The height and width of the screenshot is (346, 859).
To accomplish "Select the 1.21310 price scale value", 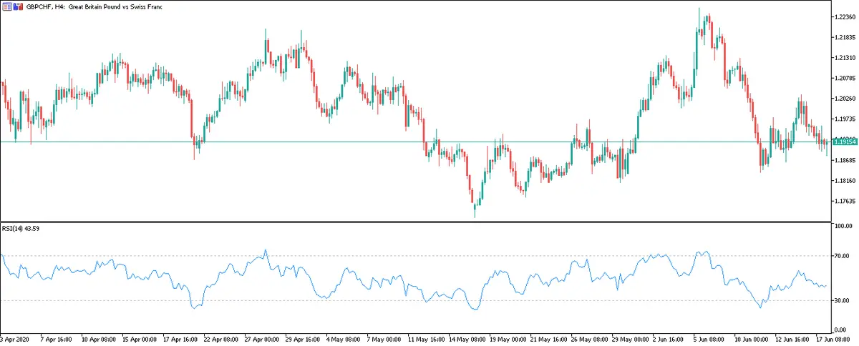I will 845,57.
